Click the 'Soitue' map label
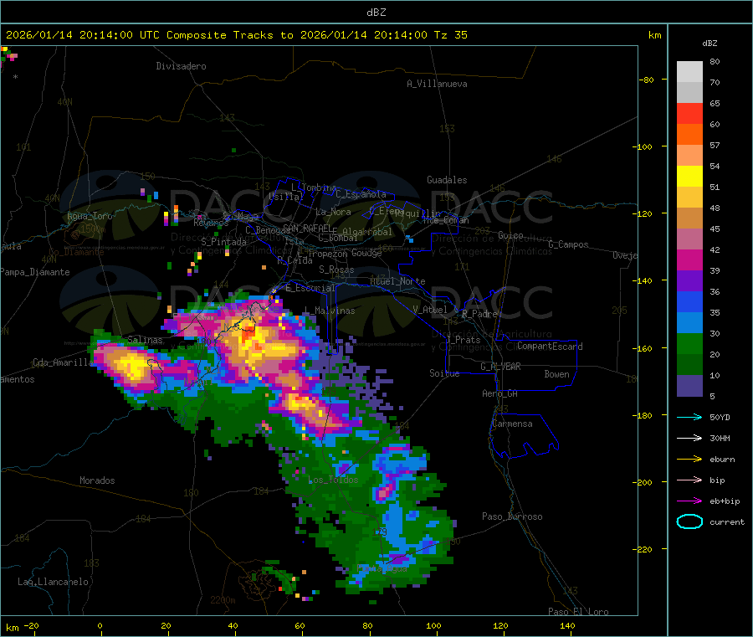 tap(444, 373)
